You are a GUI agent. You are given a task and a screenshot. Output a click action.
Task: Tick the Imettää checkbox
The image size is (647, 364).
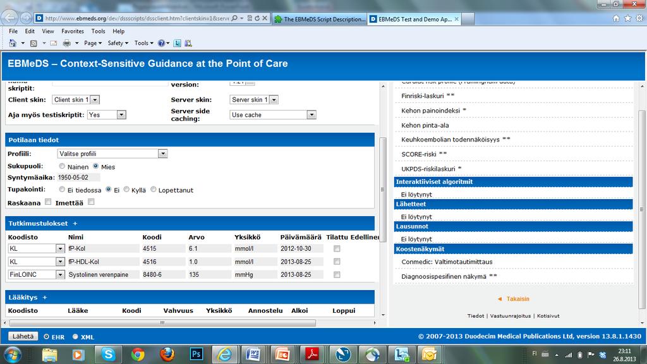coord(91,202)
